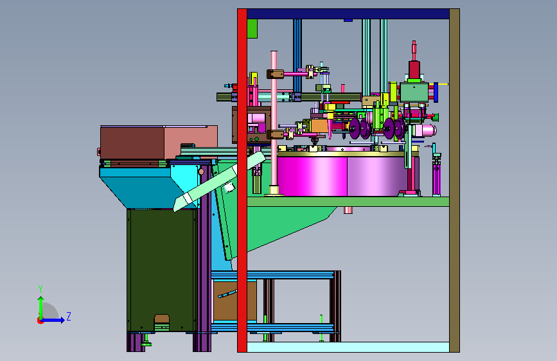This screenshot has width=557, height=361.
Task: Click the Z axis label of the triad
Action: pos(69,316)
